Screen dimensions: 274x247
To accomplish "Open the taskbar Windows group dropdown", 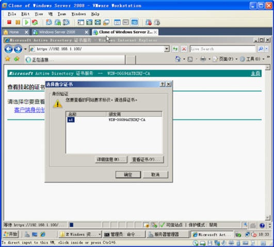I will point(100,234).
